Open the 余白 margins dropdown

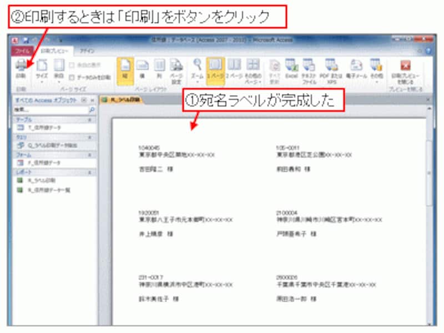59,71
